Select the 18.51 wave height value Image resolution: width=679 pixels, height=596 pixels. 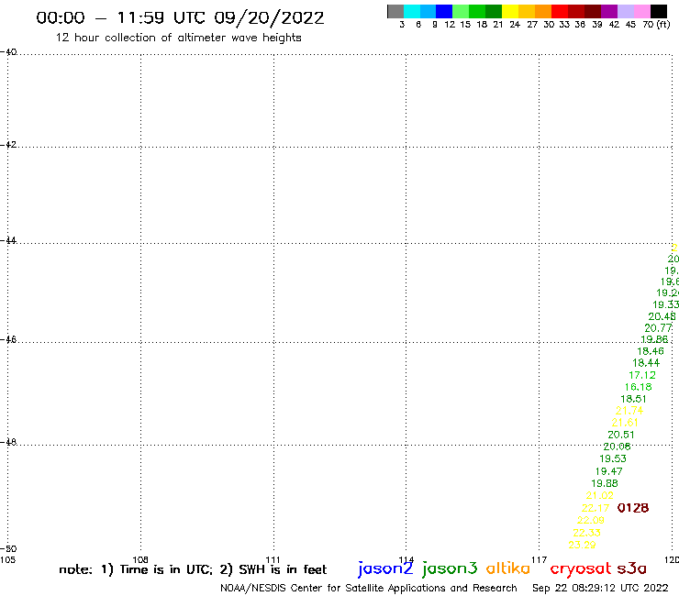(x=633, y=399)
